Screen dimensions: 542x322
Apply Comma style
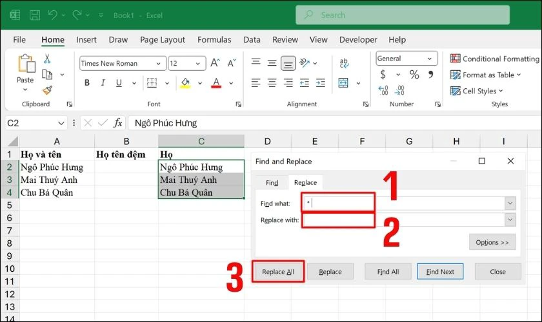pyautogui.click(x=431, y=75)
